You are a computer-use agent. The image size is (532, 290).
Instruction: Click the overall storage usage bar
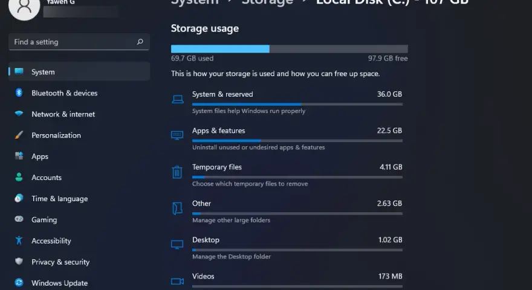tap(289, 49)
